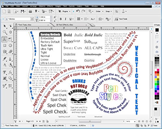Click the Undo arrow

tap(78, 11)
